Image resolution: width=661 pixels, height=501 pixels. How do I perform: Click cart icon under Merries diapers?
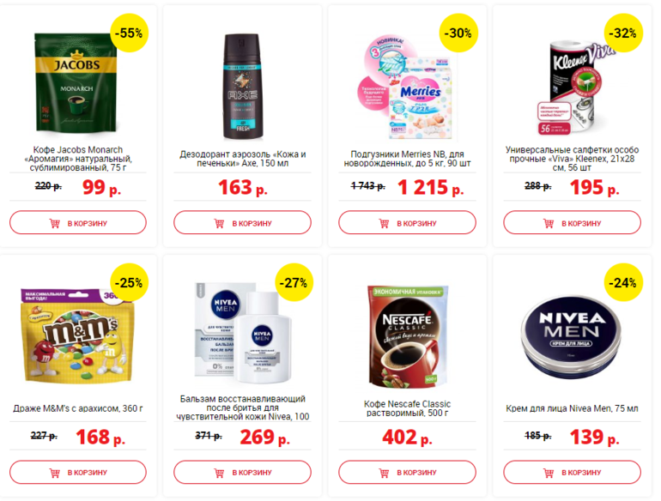pos(384,223)
